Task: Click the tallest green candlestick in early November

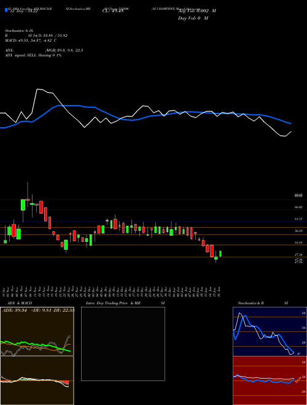Action: point(23,205)
